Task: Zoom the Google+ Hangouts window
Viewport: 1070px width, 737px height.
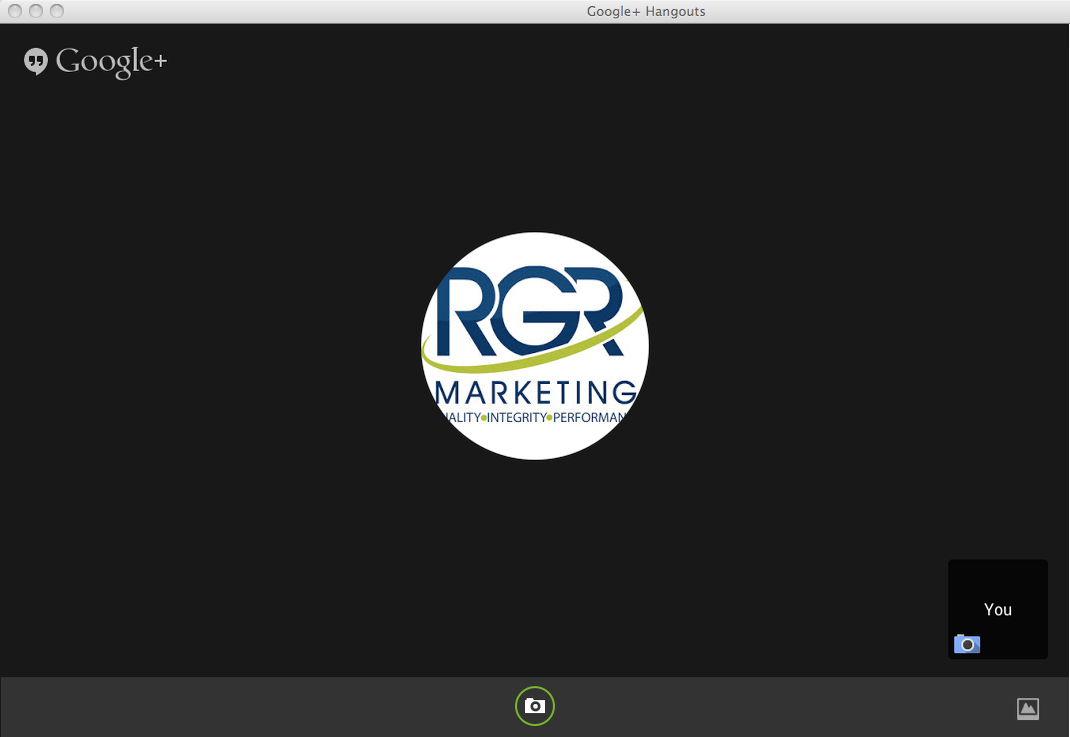Action: tap(57, 11)
